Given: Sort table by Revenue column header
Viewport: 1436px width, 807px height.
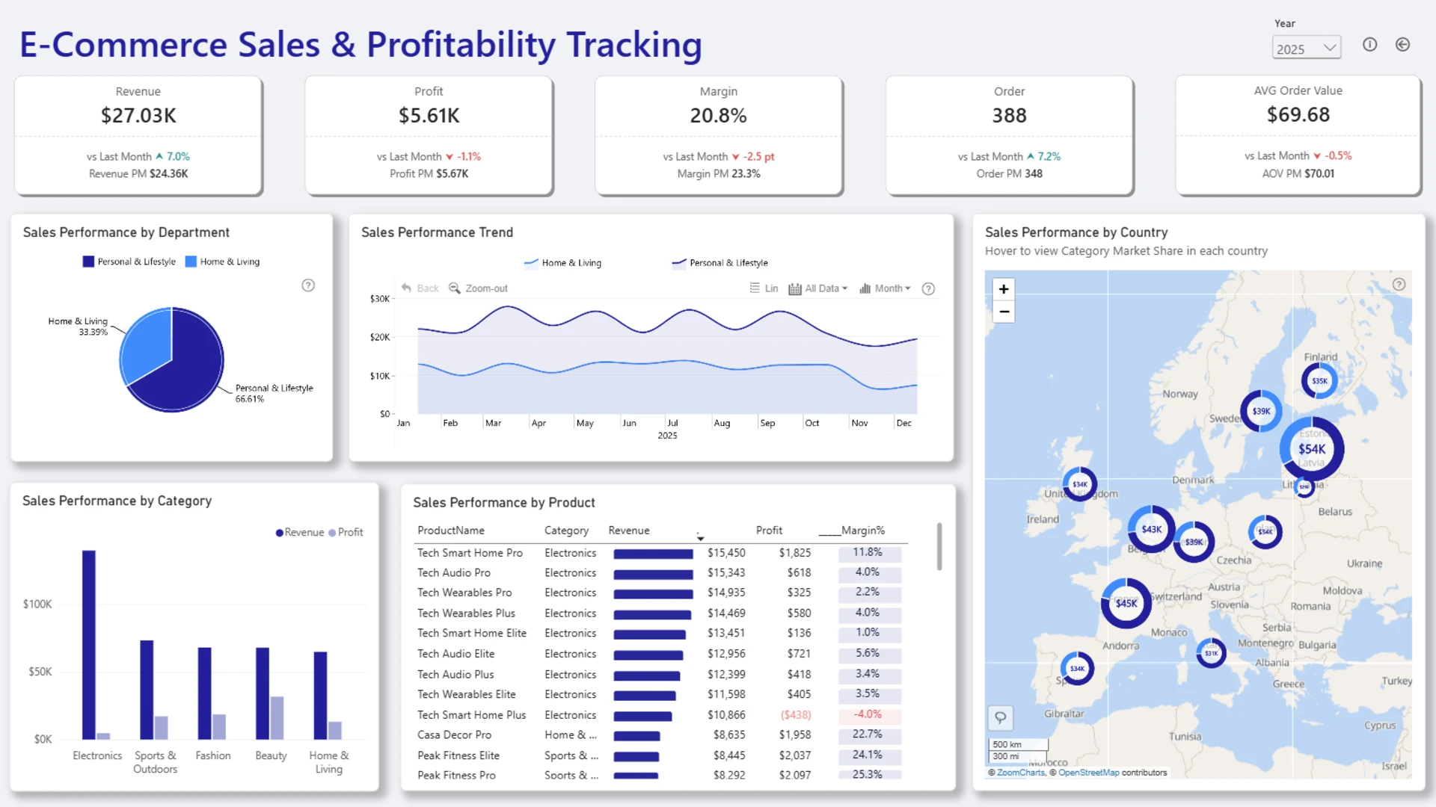Looking at the screenshot, I should click(629, 531).
